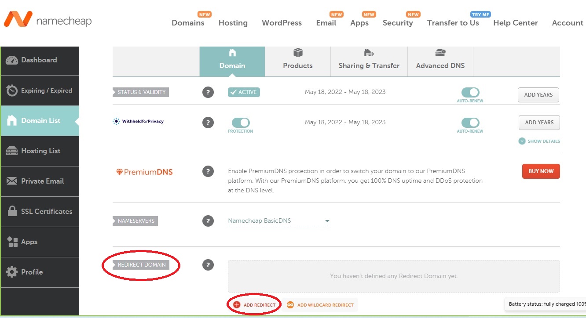Click Add Years for WithheldforPrivacy
Screen dimensions: 586x318
539,123
